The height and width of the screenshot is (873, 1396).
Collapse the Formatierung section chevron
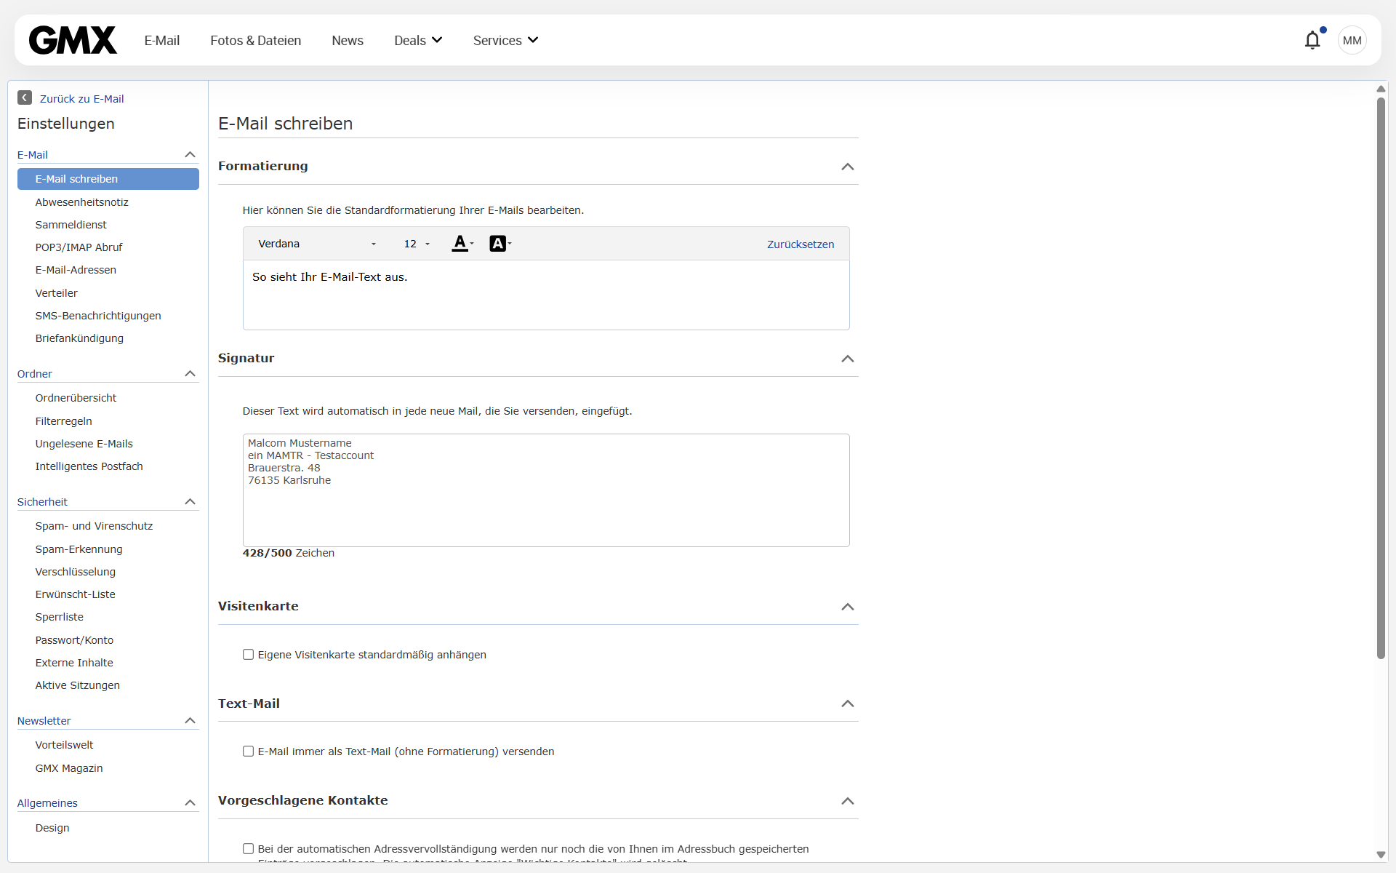(847, 167)
